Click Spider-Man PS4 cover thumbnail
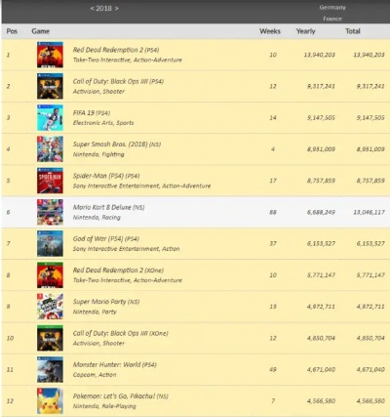390x417 pixels. [50, 181]
